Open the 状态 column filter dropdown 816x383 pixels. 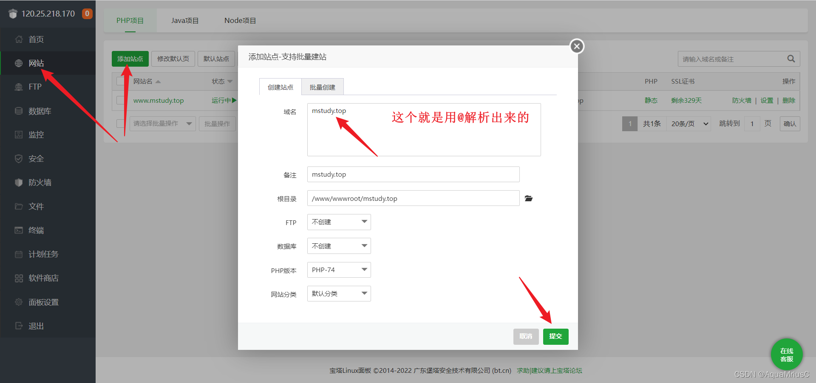point(230,82)
